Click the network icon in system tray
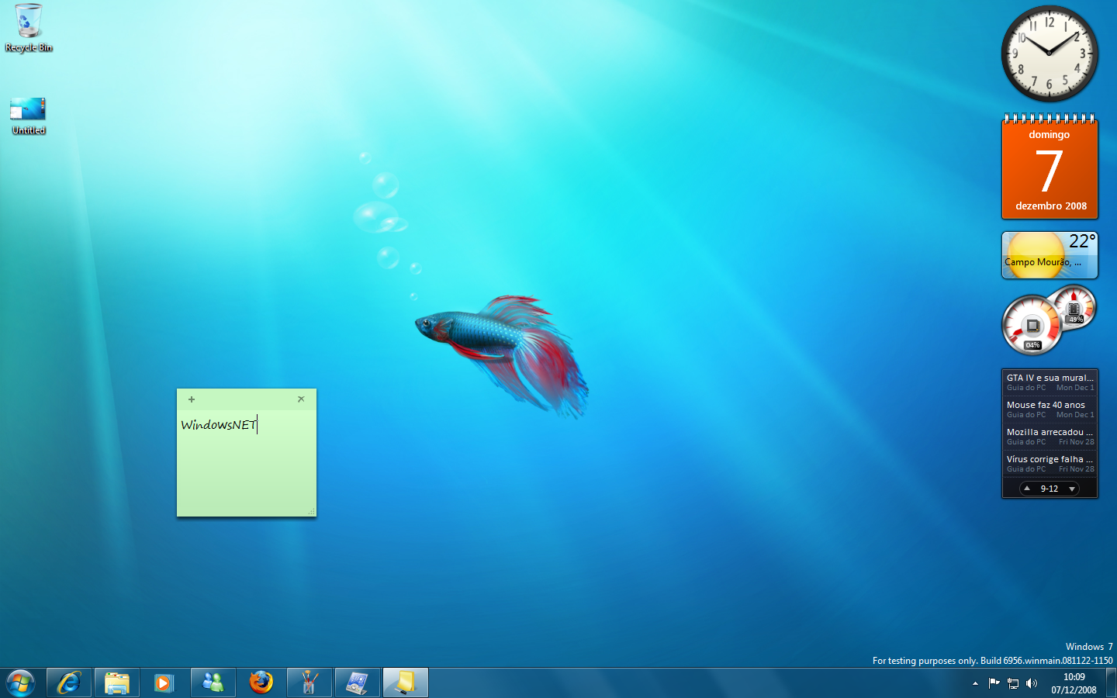The image size is (1117, 698). [x=1013, y=683]
